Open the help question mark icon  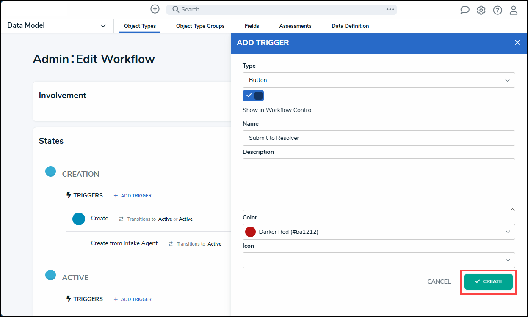498,10
